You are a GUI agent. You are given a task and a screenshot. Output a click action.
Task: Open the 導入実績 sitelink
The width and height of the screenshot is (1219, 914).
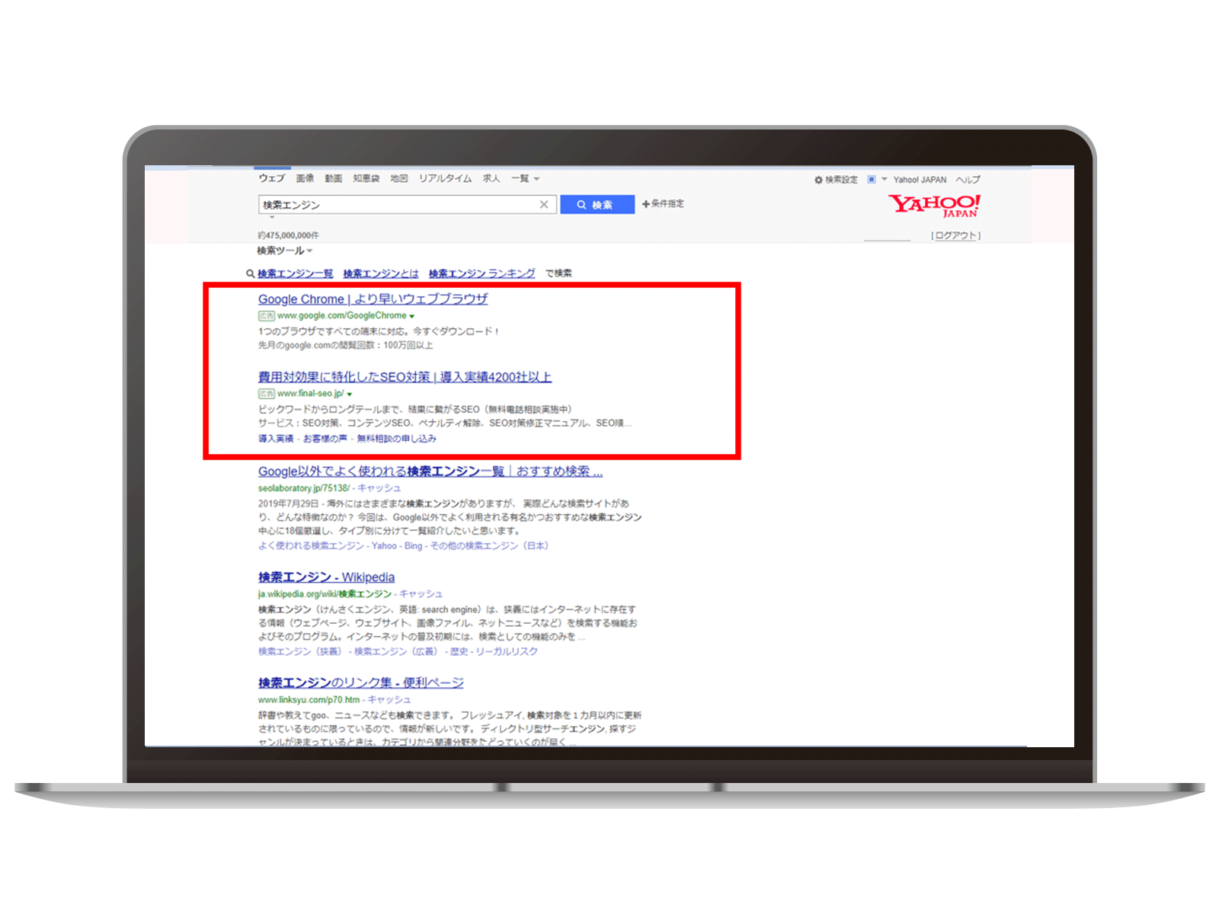pos(275,439)
